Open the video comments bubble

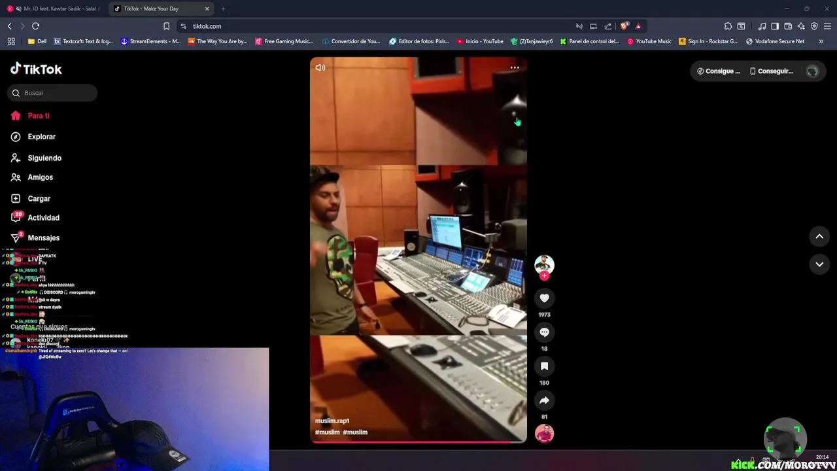(544, 332)
